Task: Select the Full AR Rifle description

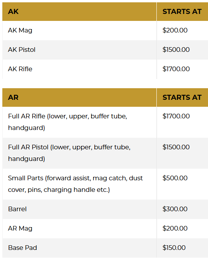Action: [68, 122]
